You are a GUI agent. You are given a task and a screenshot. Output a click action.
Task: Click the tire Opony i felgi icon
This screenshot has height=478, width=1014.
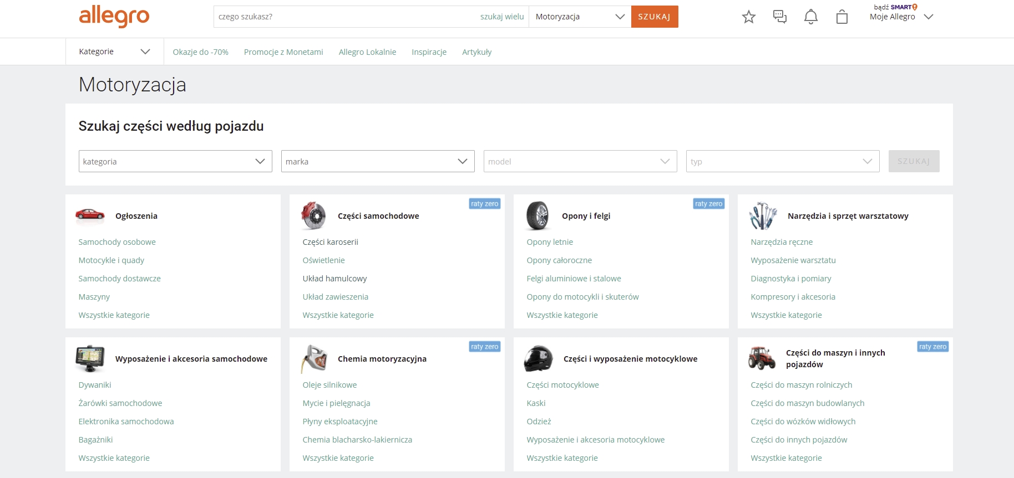click(538, 216)
